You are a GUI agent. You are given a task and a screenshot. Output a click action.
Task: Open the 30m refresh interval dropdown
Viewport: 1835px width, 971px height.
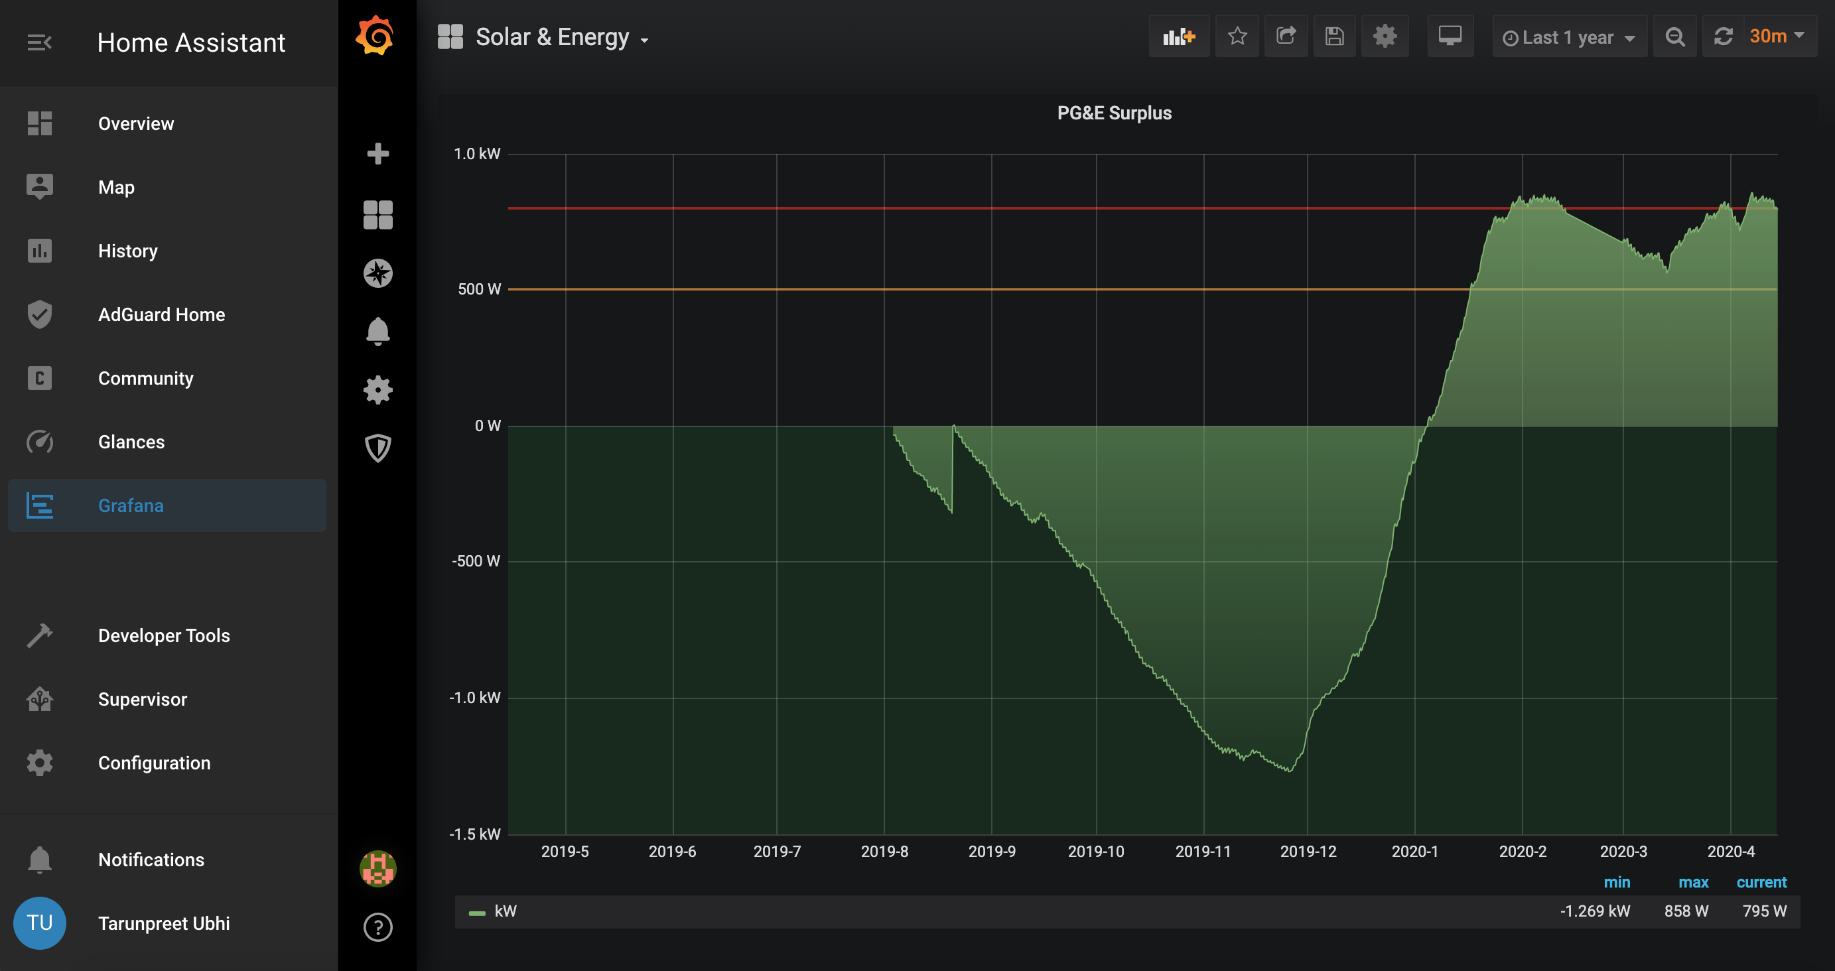click(1777, 36)
